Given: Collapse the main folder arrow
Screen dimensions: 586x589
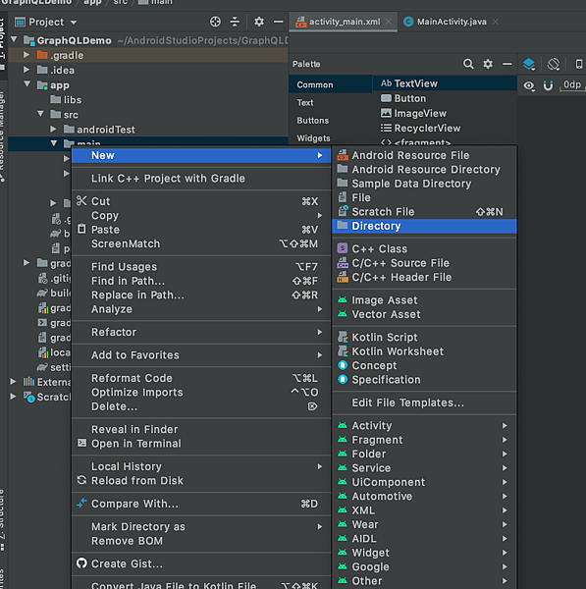Looking at the screenshot, I should 54,143.
